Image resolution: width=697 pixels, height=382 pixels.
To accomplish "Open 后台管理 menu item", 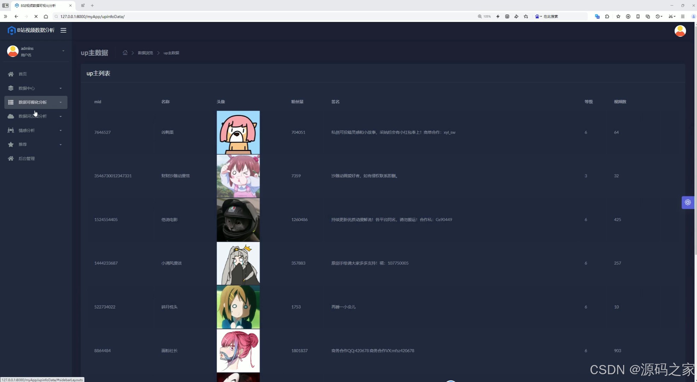I will pyautogui.click(x=27, y=158).
